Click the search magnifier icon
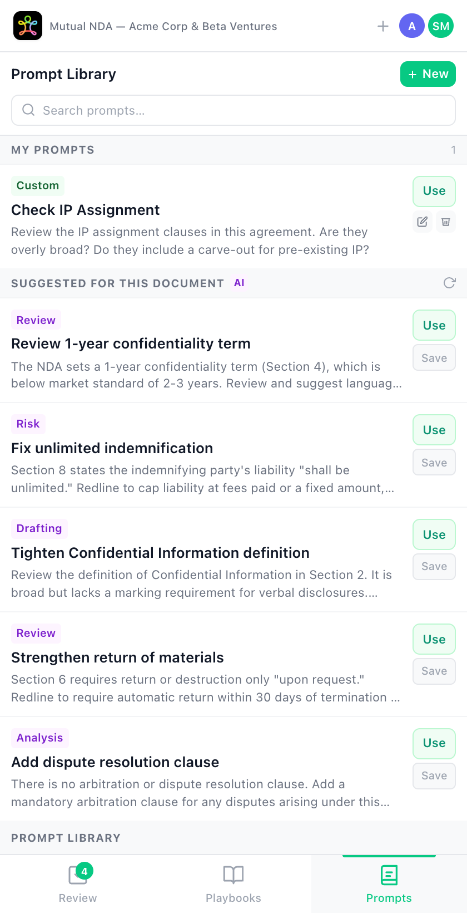Viewport: 467px width, 913px height. click(28, 110)
